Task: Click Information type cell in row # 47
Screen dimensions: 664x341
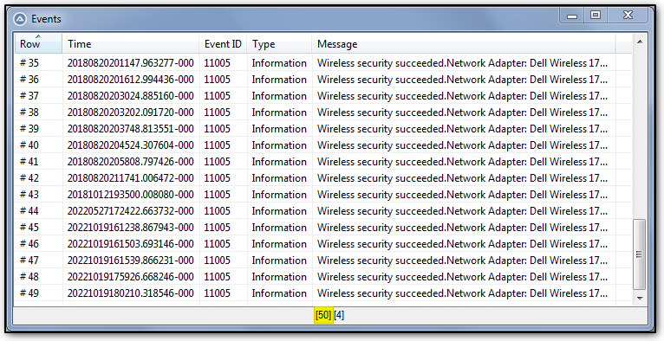Action: 279,260
